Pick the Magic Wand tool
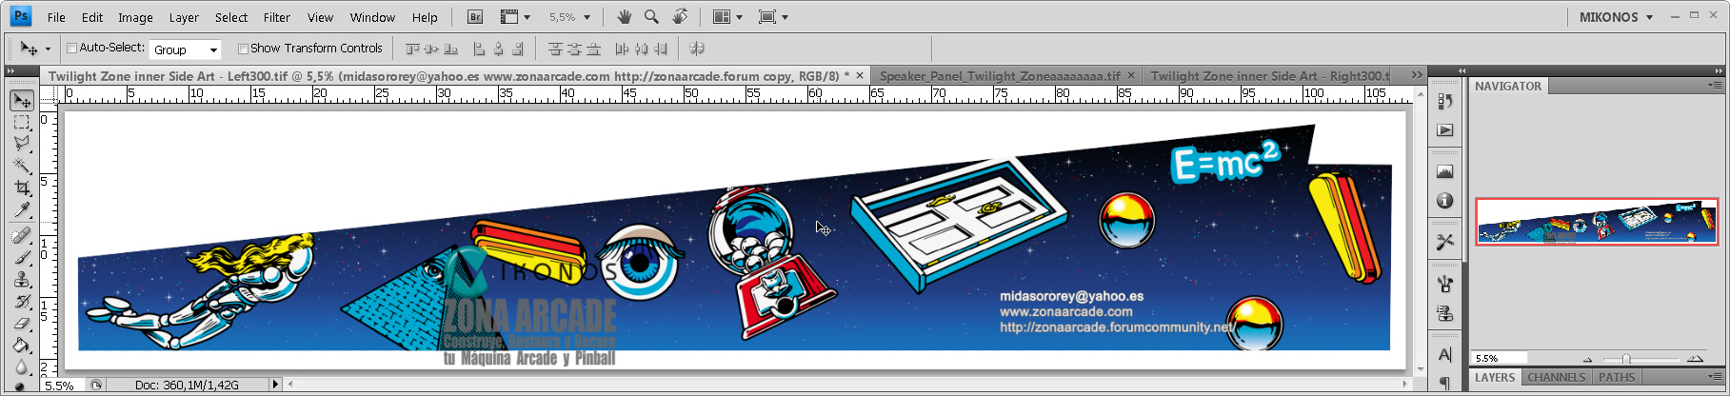The height and width of the screenshot is (396, 1730). click(x=21, y=167)
